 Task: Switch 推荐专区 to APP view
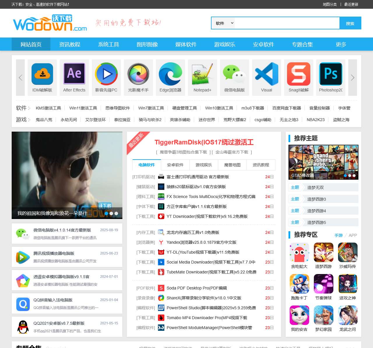[x=353, y=235]
